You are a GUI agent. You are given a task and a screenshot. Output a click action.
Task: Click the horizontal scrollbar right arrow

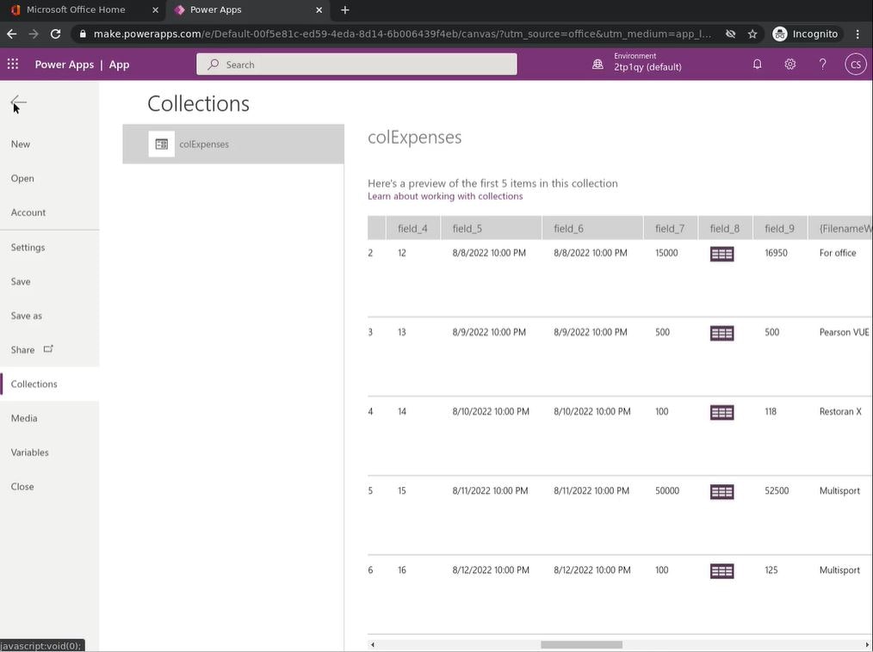(x=867, y=644)
